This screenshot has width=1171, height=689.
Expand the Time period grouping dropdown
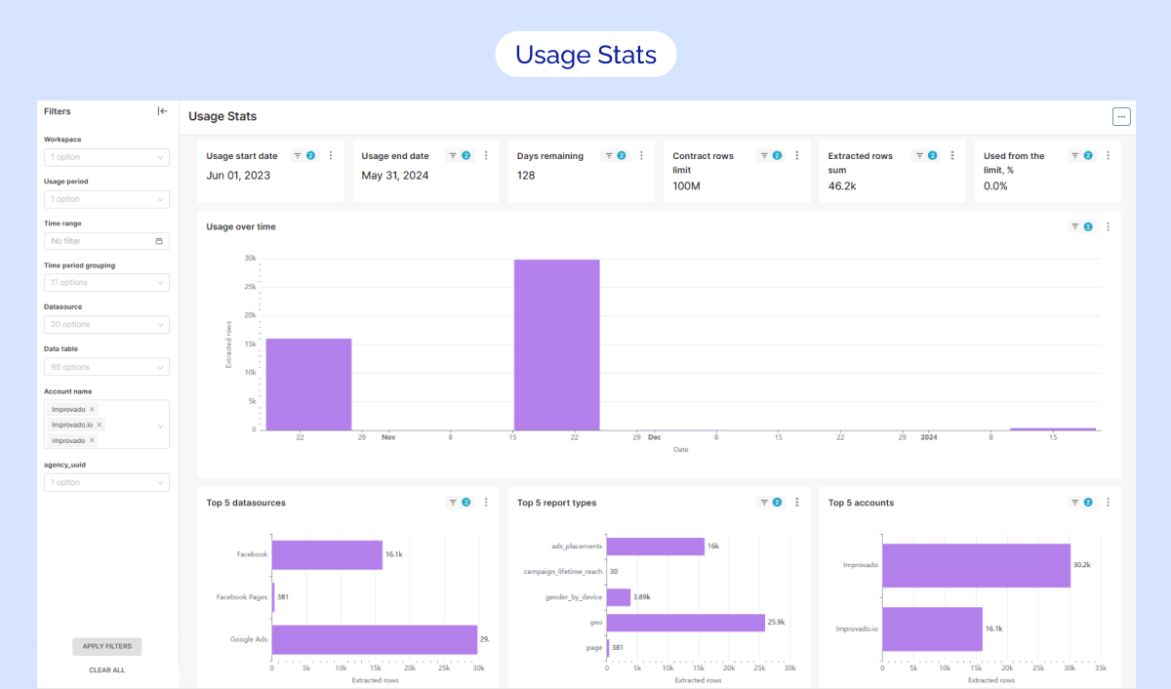coord(106,283)
